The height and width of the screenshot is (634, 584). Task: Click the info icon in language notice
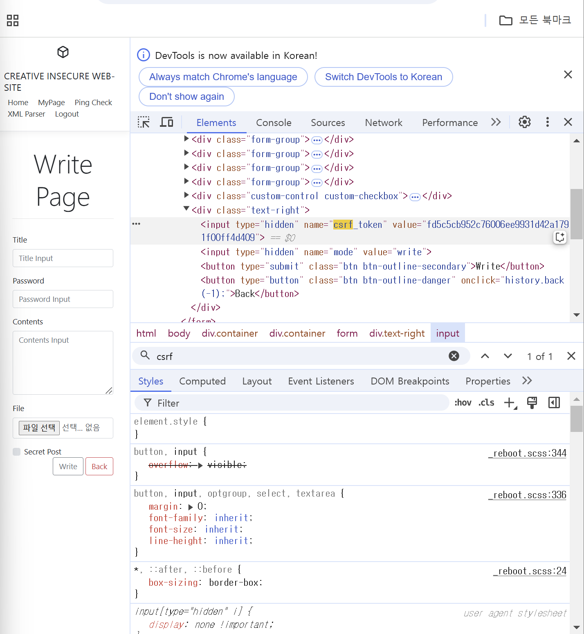tap(144, 55)
